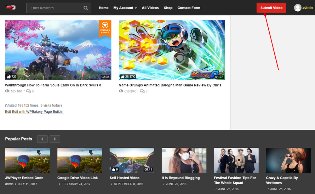Click Crazy A Capella By Veritones title
This screenshot has height=194, width=315.
[x=282, y=180]
